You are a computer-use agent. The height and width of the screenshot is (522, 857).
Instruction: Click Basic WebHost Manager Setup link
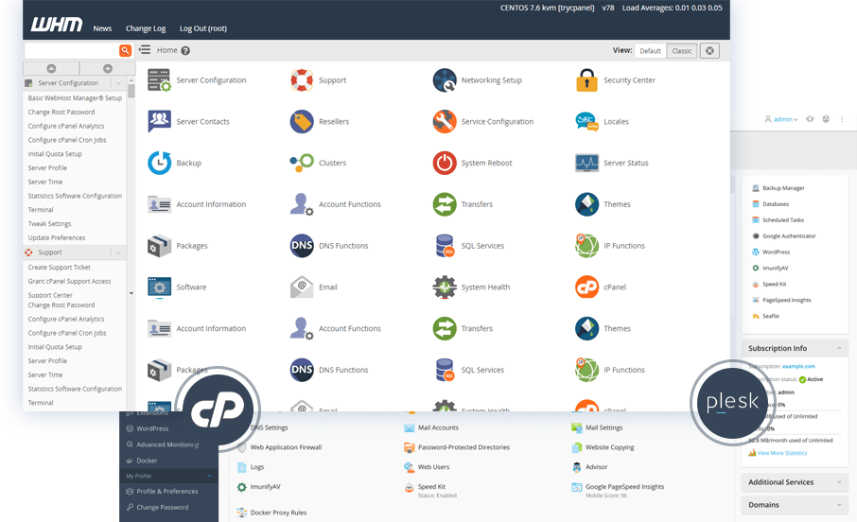[x=75, y=97]
